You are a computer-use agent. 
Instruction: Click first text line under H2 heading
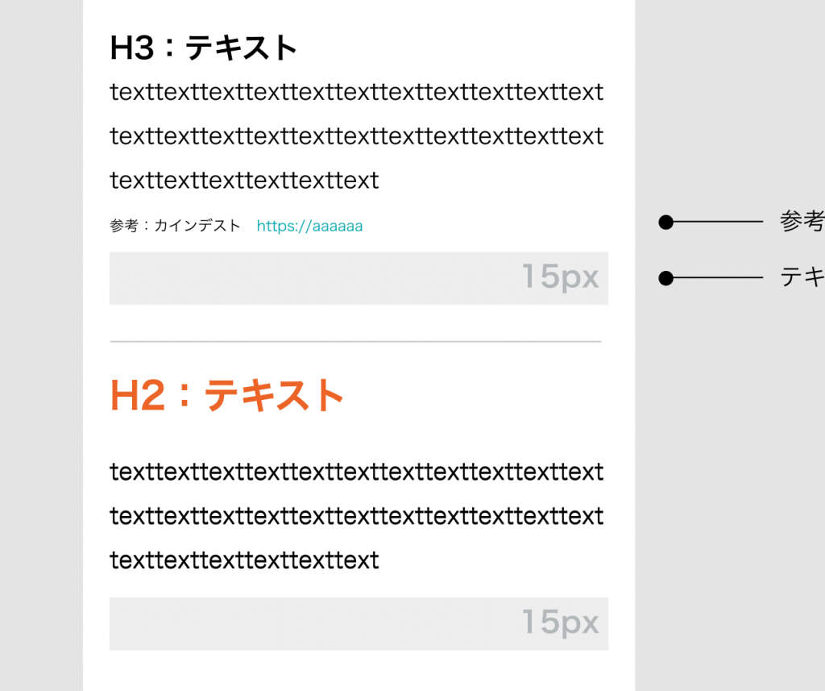tap(356, 472)
